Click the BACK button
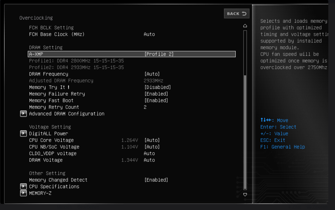The image size is (335, 210). pos(237,14)
